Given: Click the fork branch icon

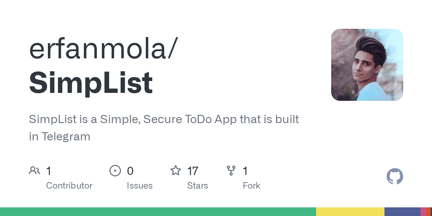Looking at the screenshot, I should 231,171.
